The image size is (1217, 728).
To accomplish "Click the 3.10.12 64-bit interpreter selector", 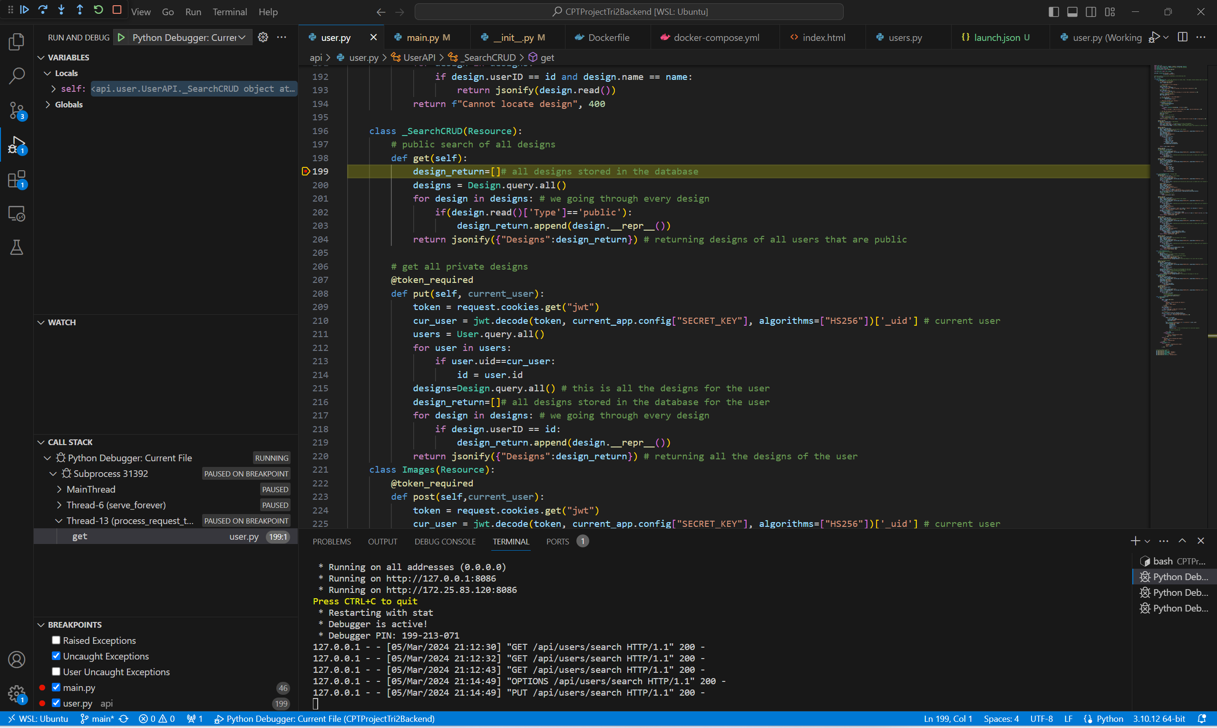I will (1158, 718).
